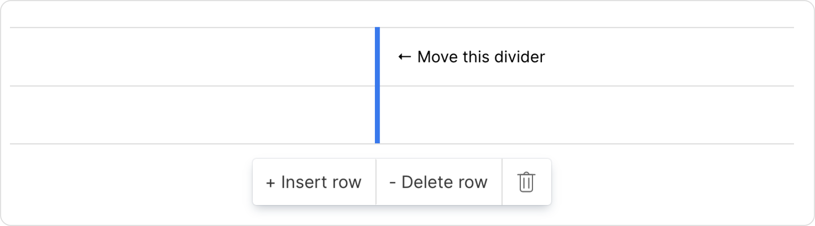Click the Move this divider text
The width and height of the screenshot is (815, 226).
tap(481, 57)
